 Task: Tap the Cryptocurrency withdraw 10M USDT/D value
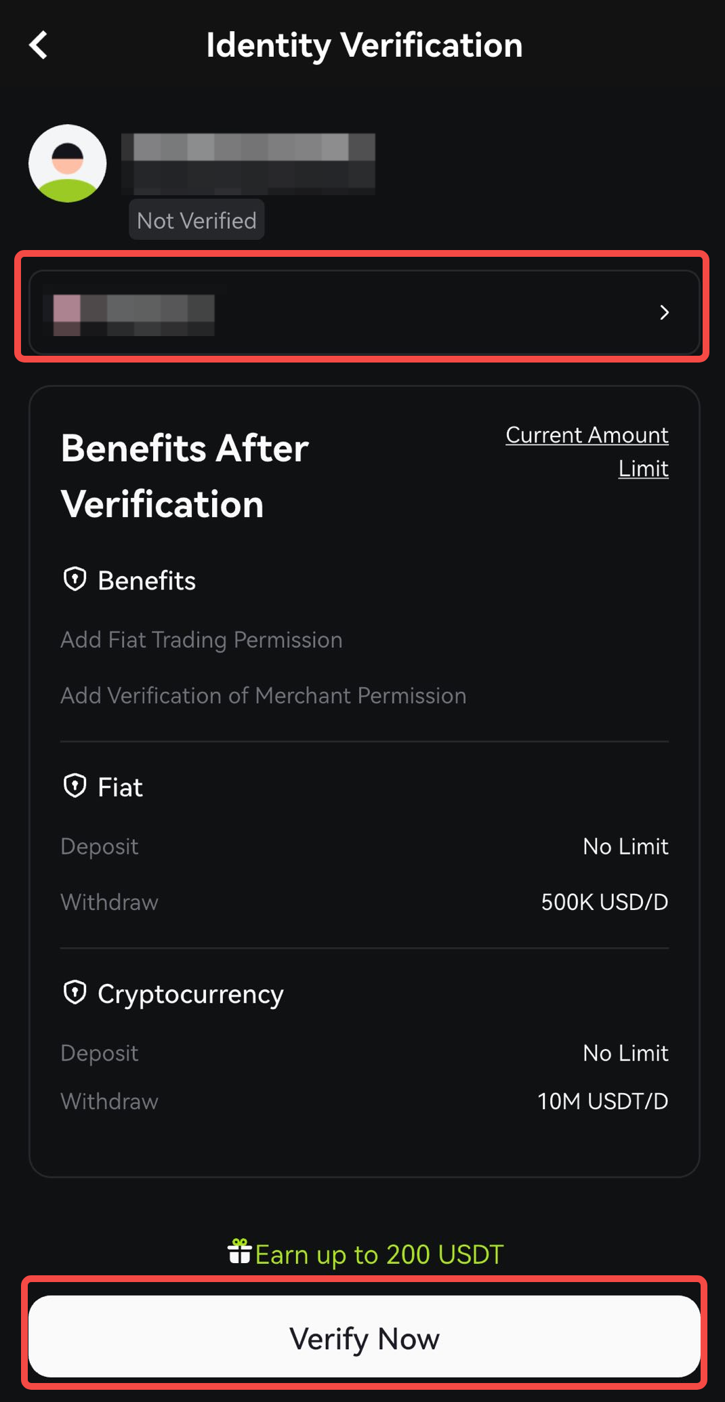click(602, 1101)
